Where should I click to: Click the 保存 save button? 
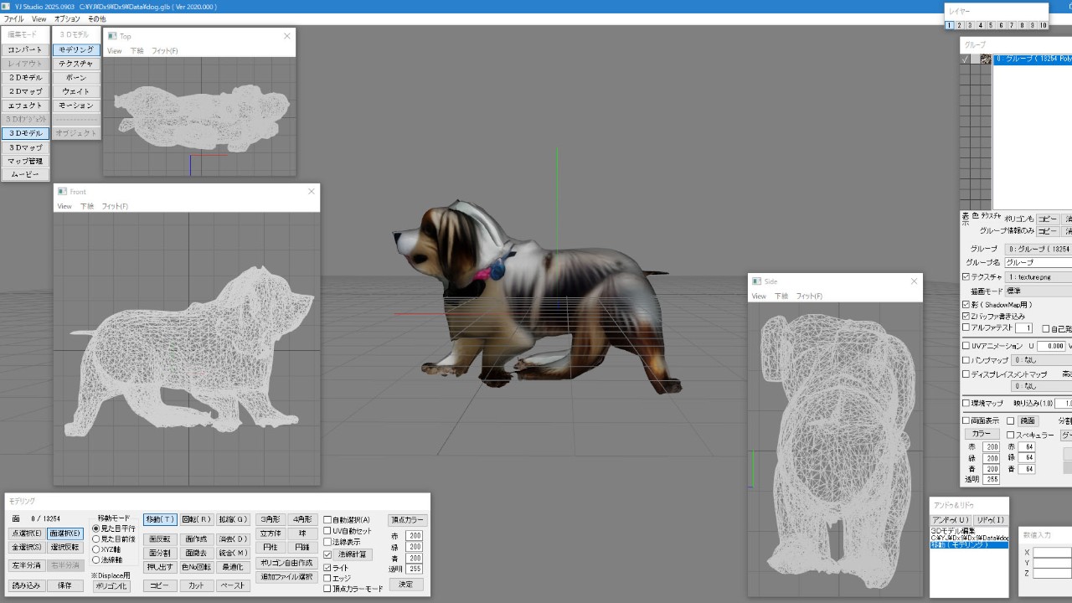[64, 586]
